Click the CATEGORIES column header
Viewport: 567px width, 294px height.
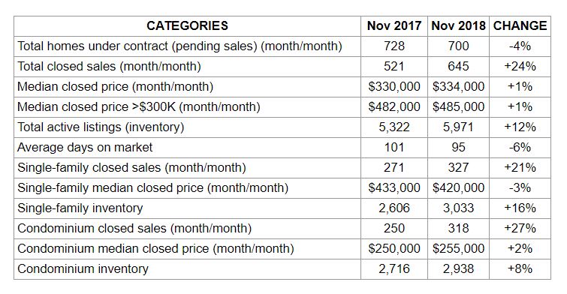(x=187, y=25)
